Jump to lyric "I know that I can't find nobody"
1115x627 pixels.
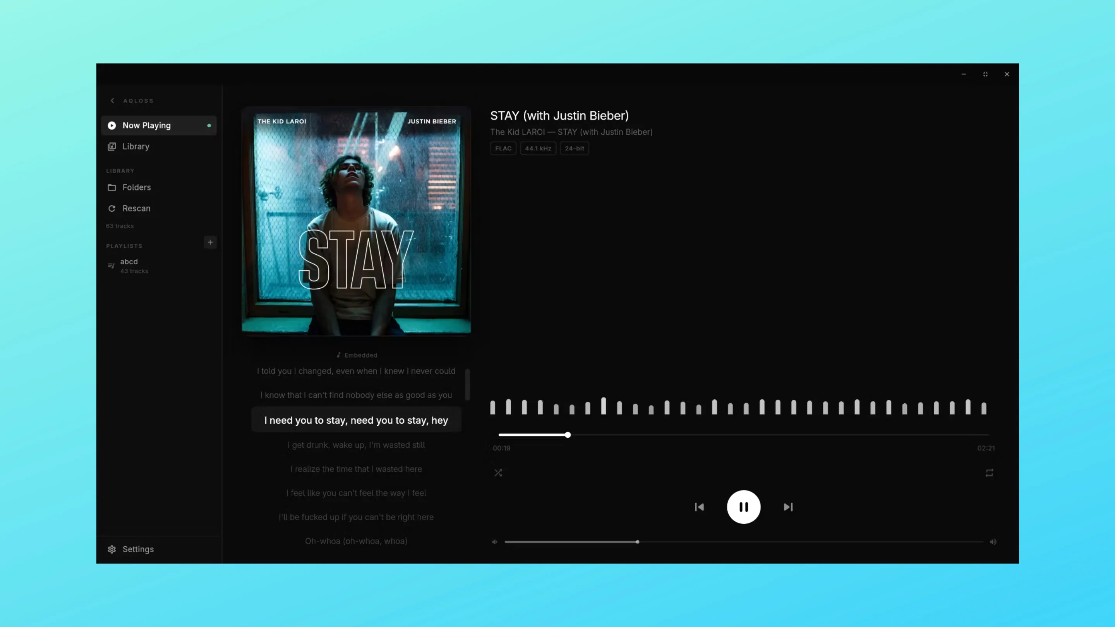356,395
